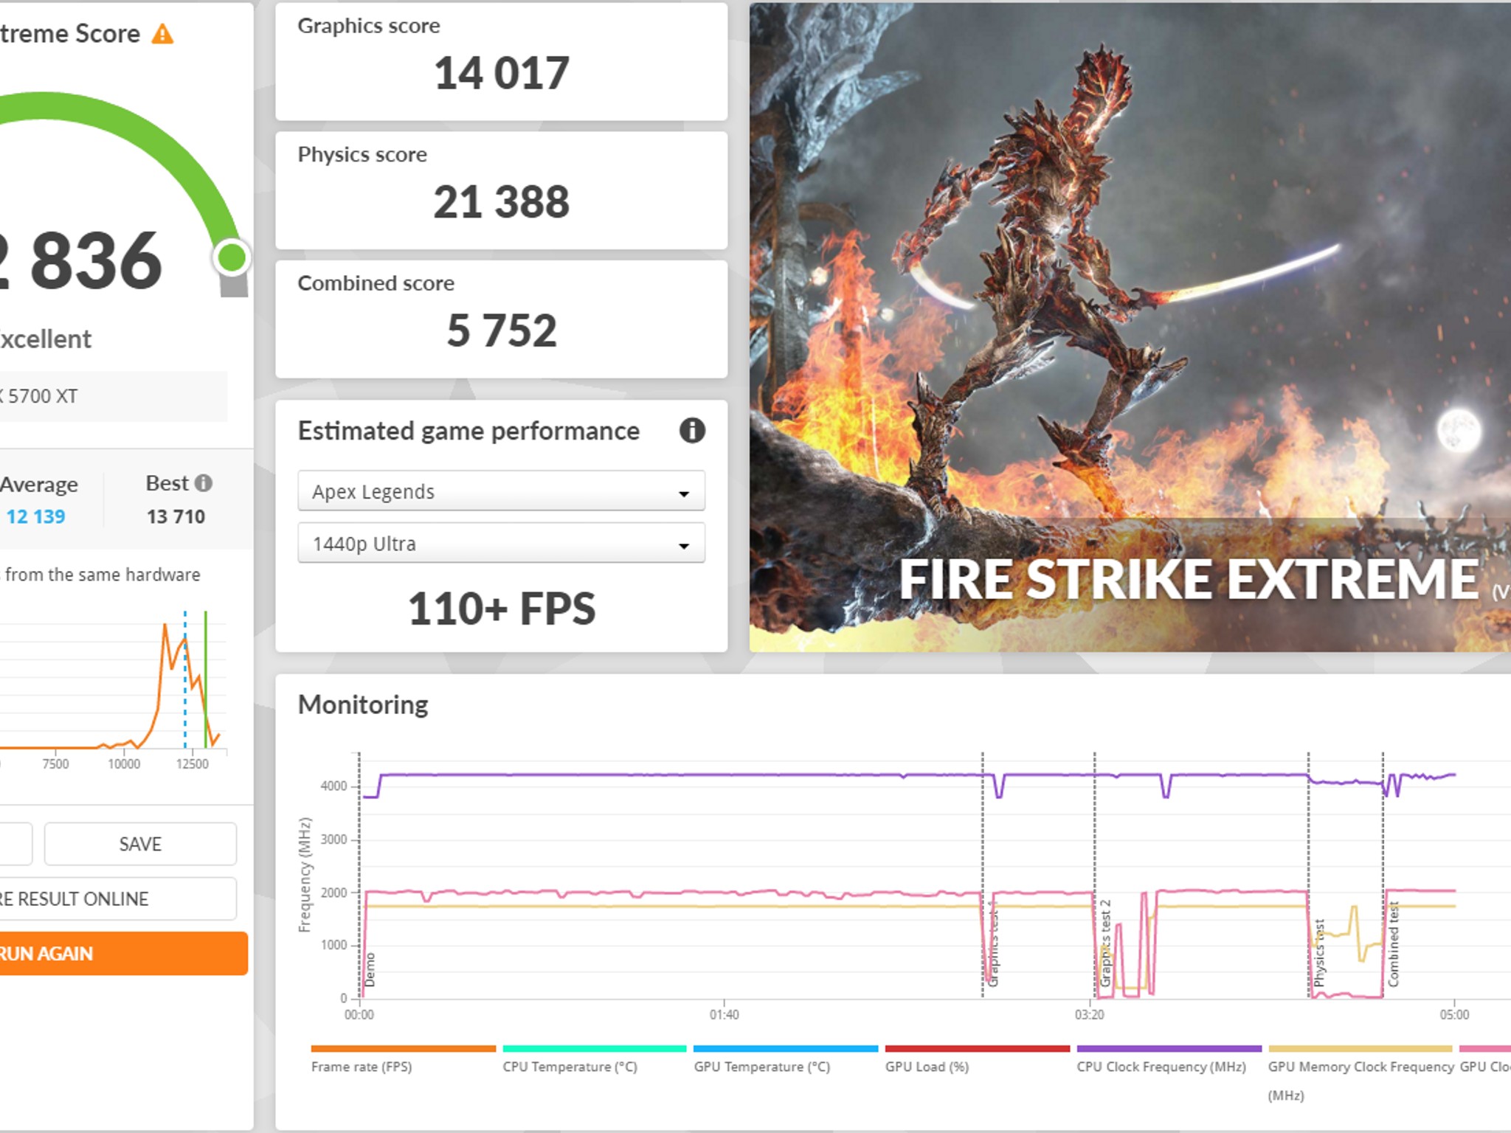
Task: Select the Best score 13 710 value
Action: pos(175,516)
